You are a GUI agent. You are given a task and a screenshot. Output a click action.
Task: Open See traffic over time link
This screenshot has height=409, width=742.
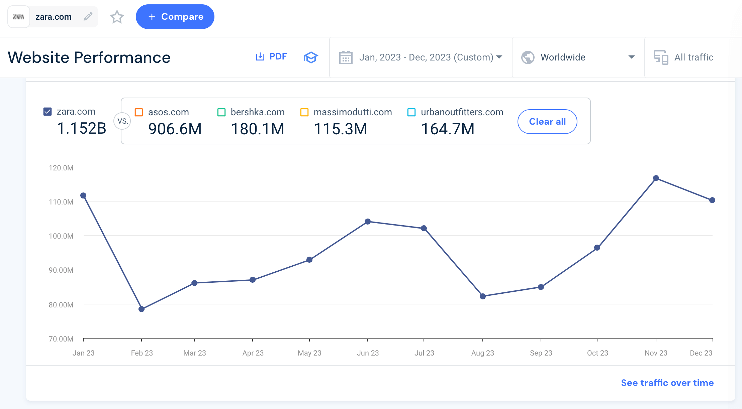(667, 383)
